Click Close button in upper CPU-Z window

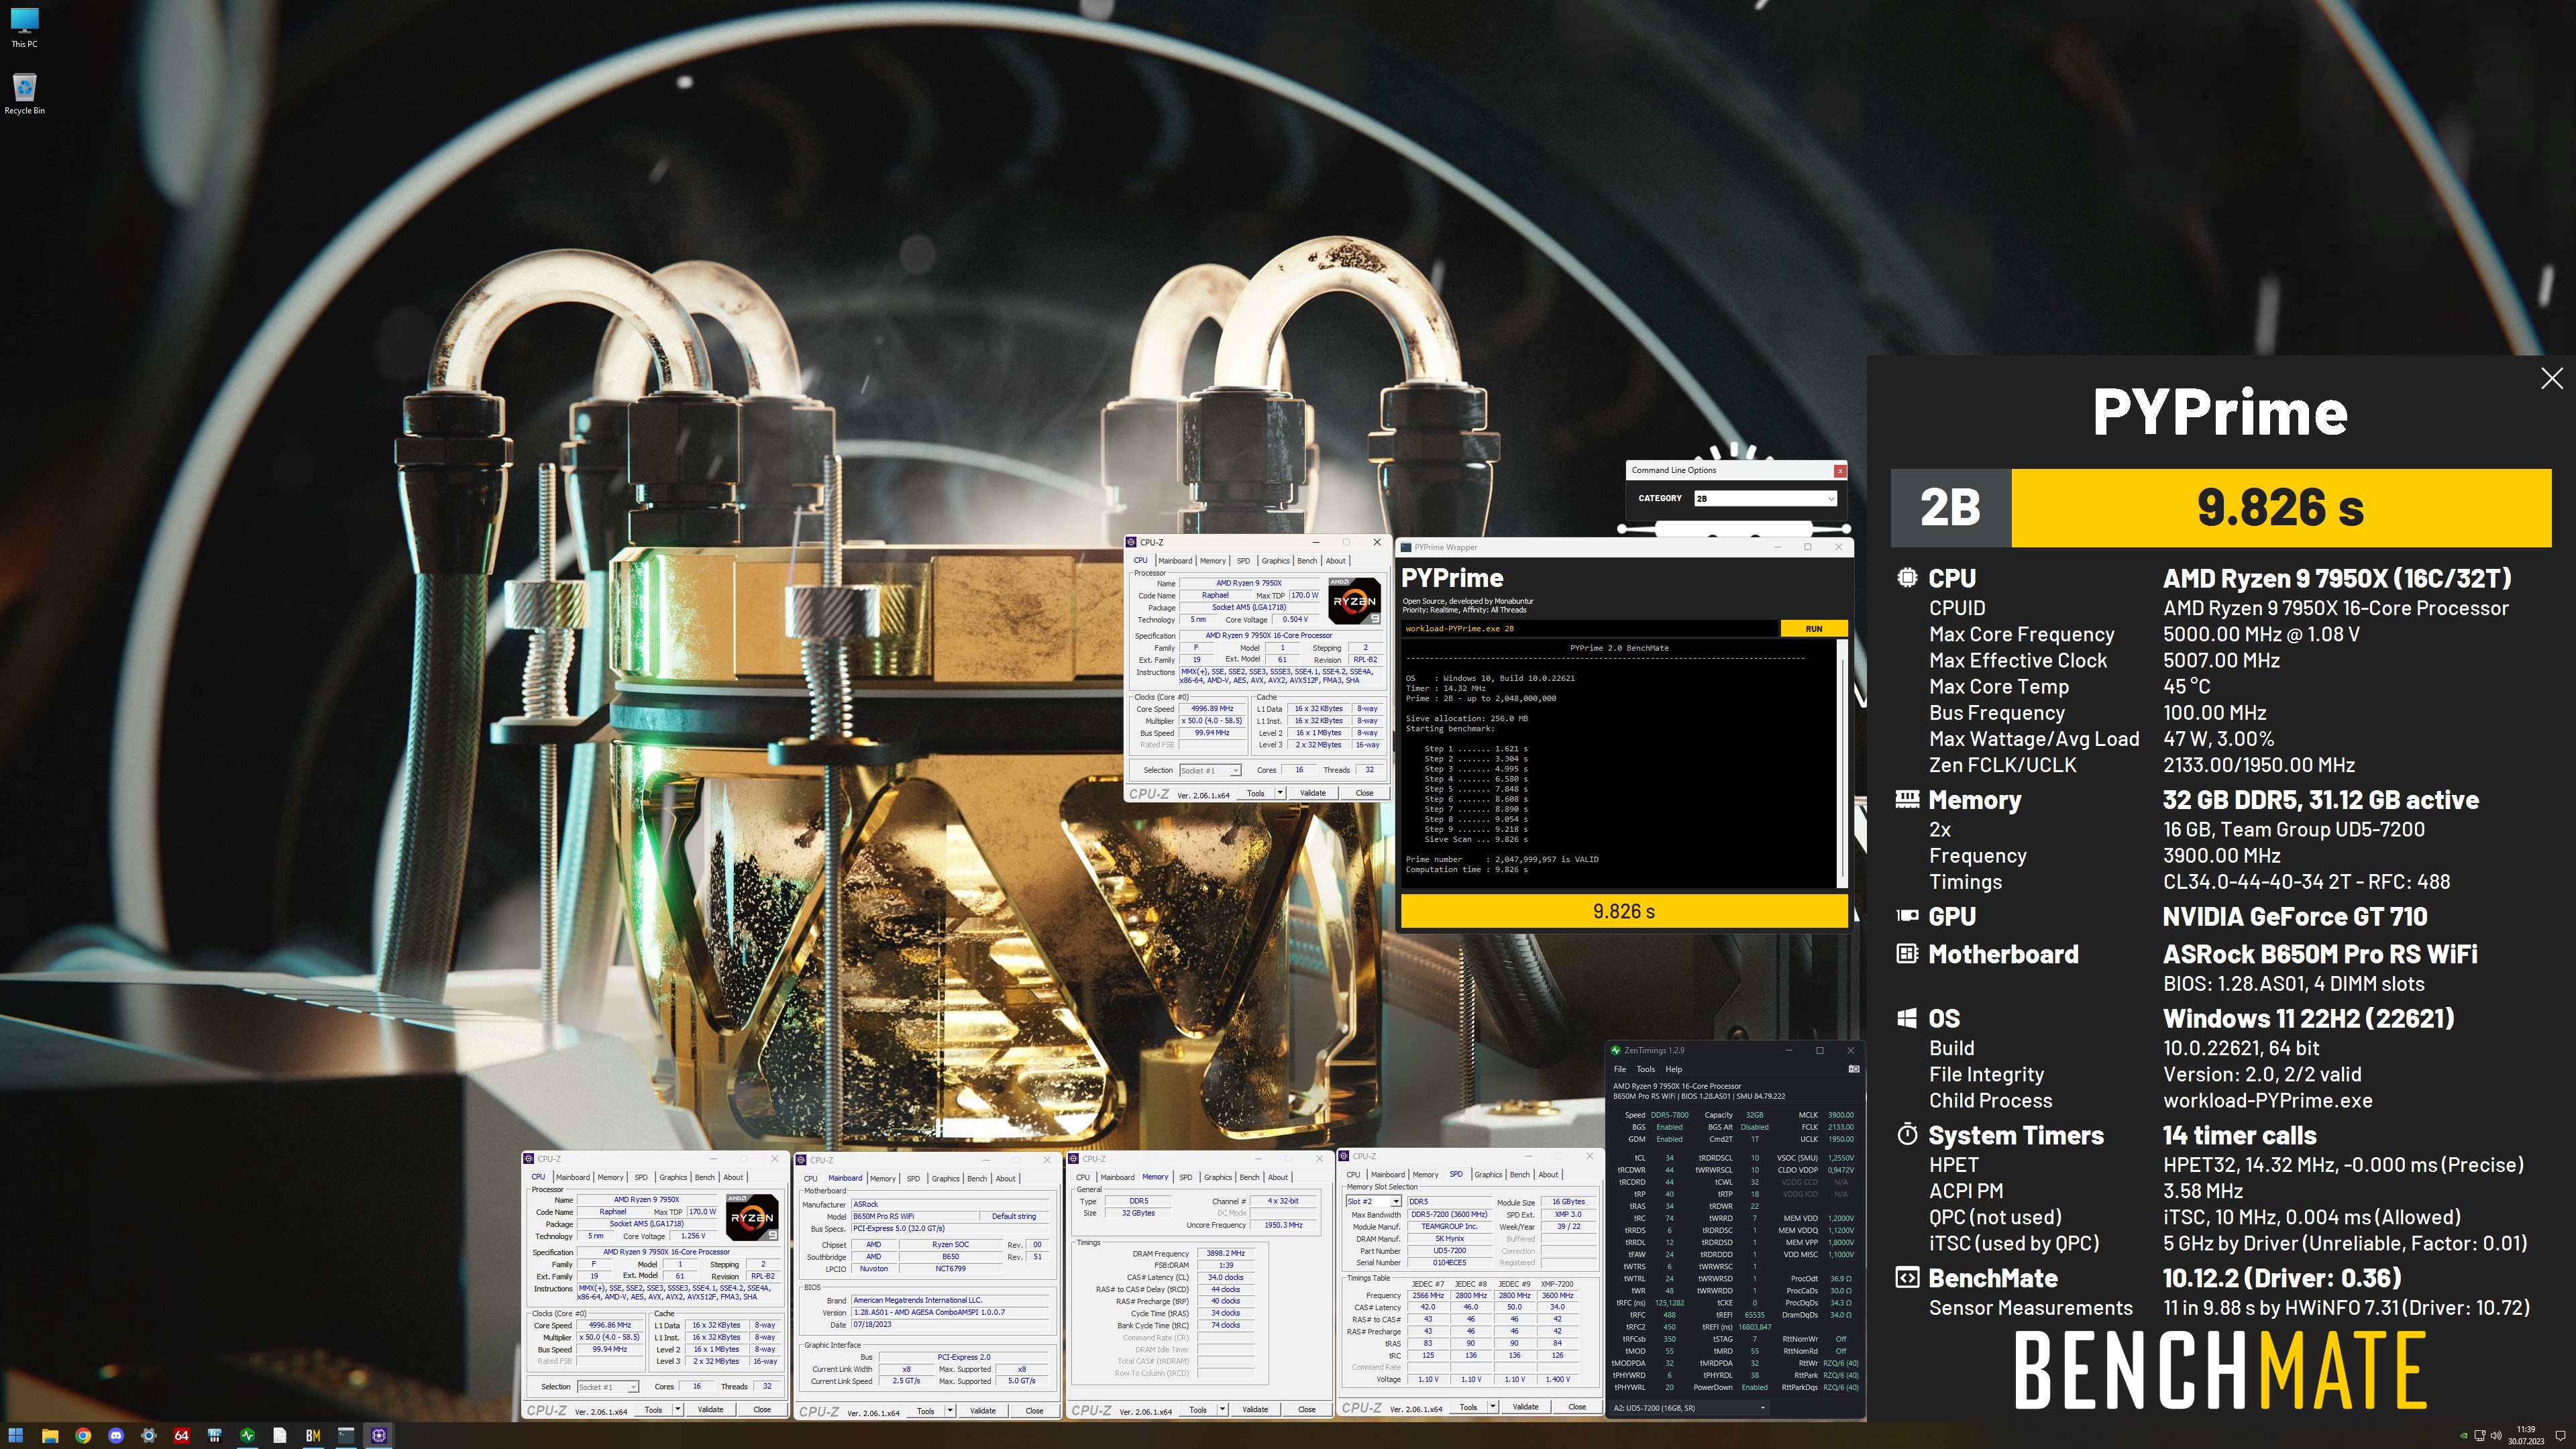tap(1364, 793)
